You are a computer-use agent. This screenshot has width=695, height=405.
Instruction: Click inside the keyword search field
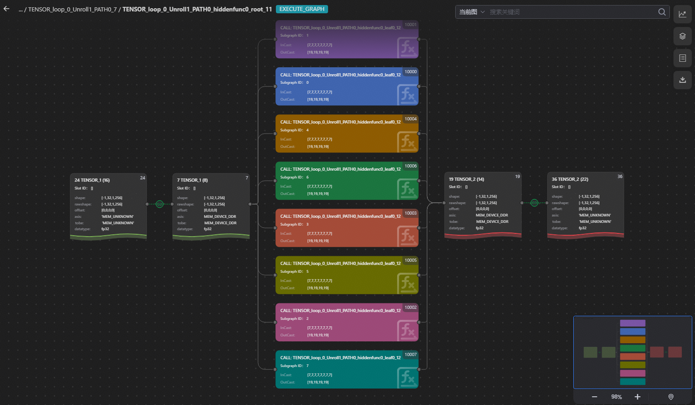click(x=572, y=12)
